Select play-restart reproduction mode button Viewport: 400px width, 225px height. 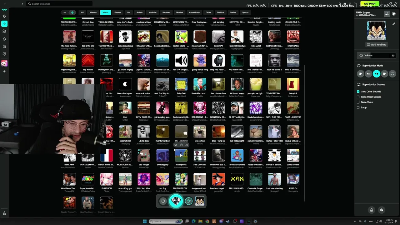(361, 74)
